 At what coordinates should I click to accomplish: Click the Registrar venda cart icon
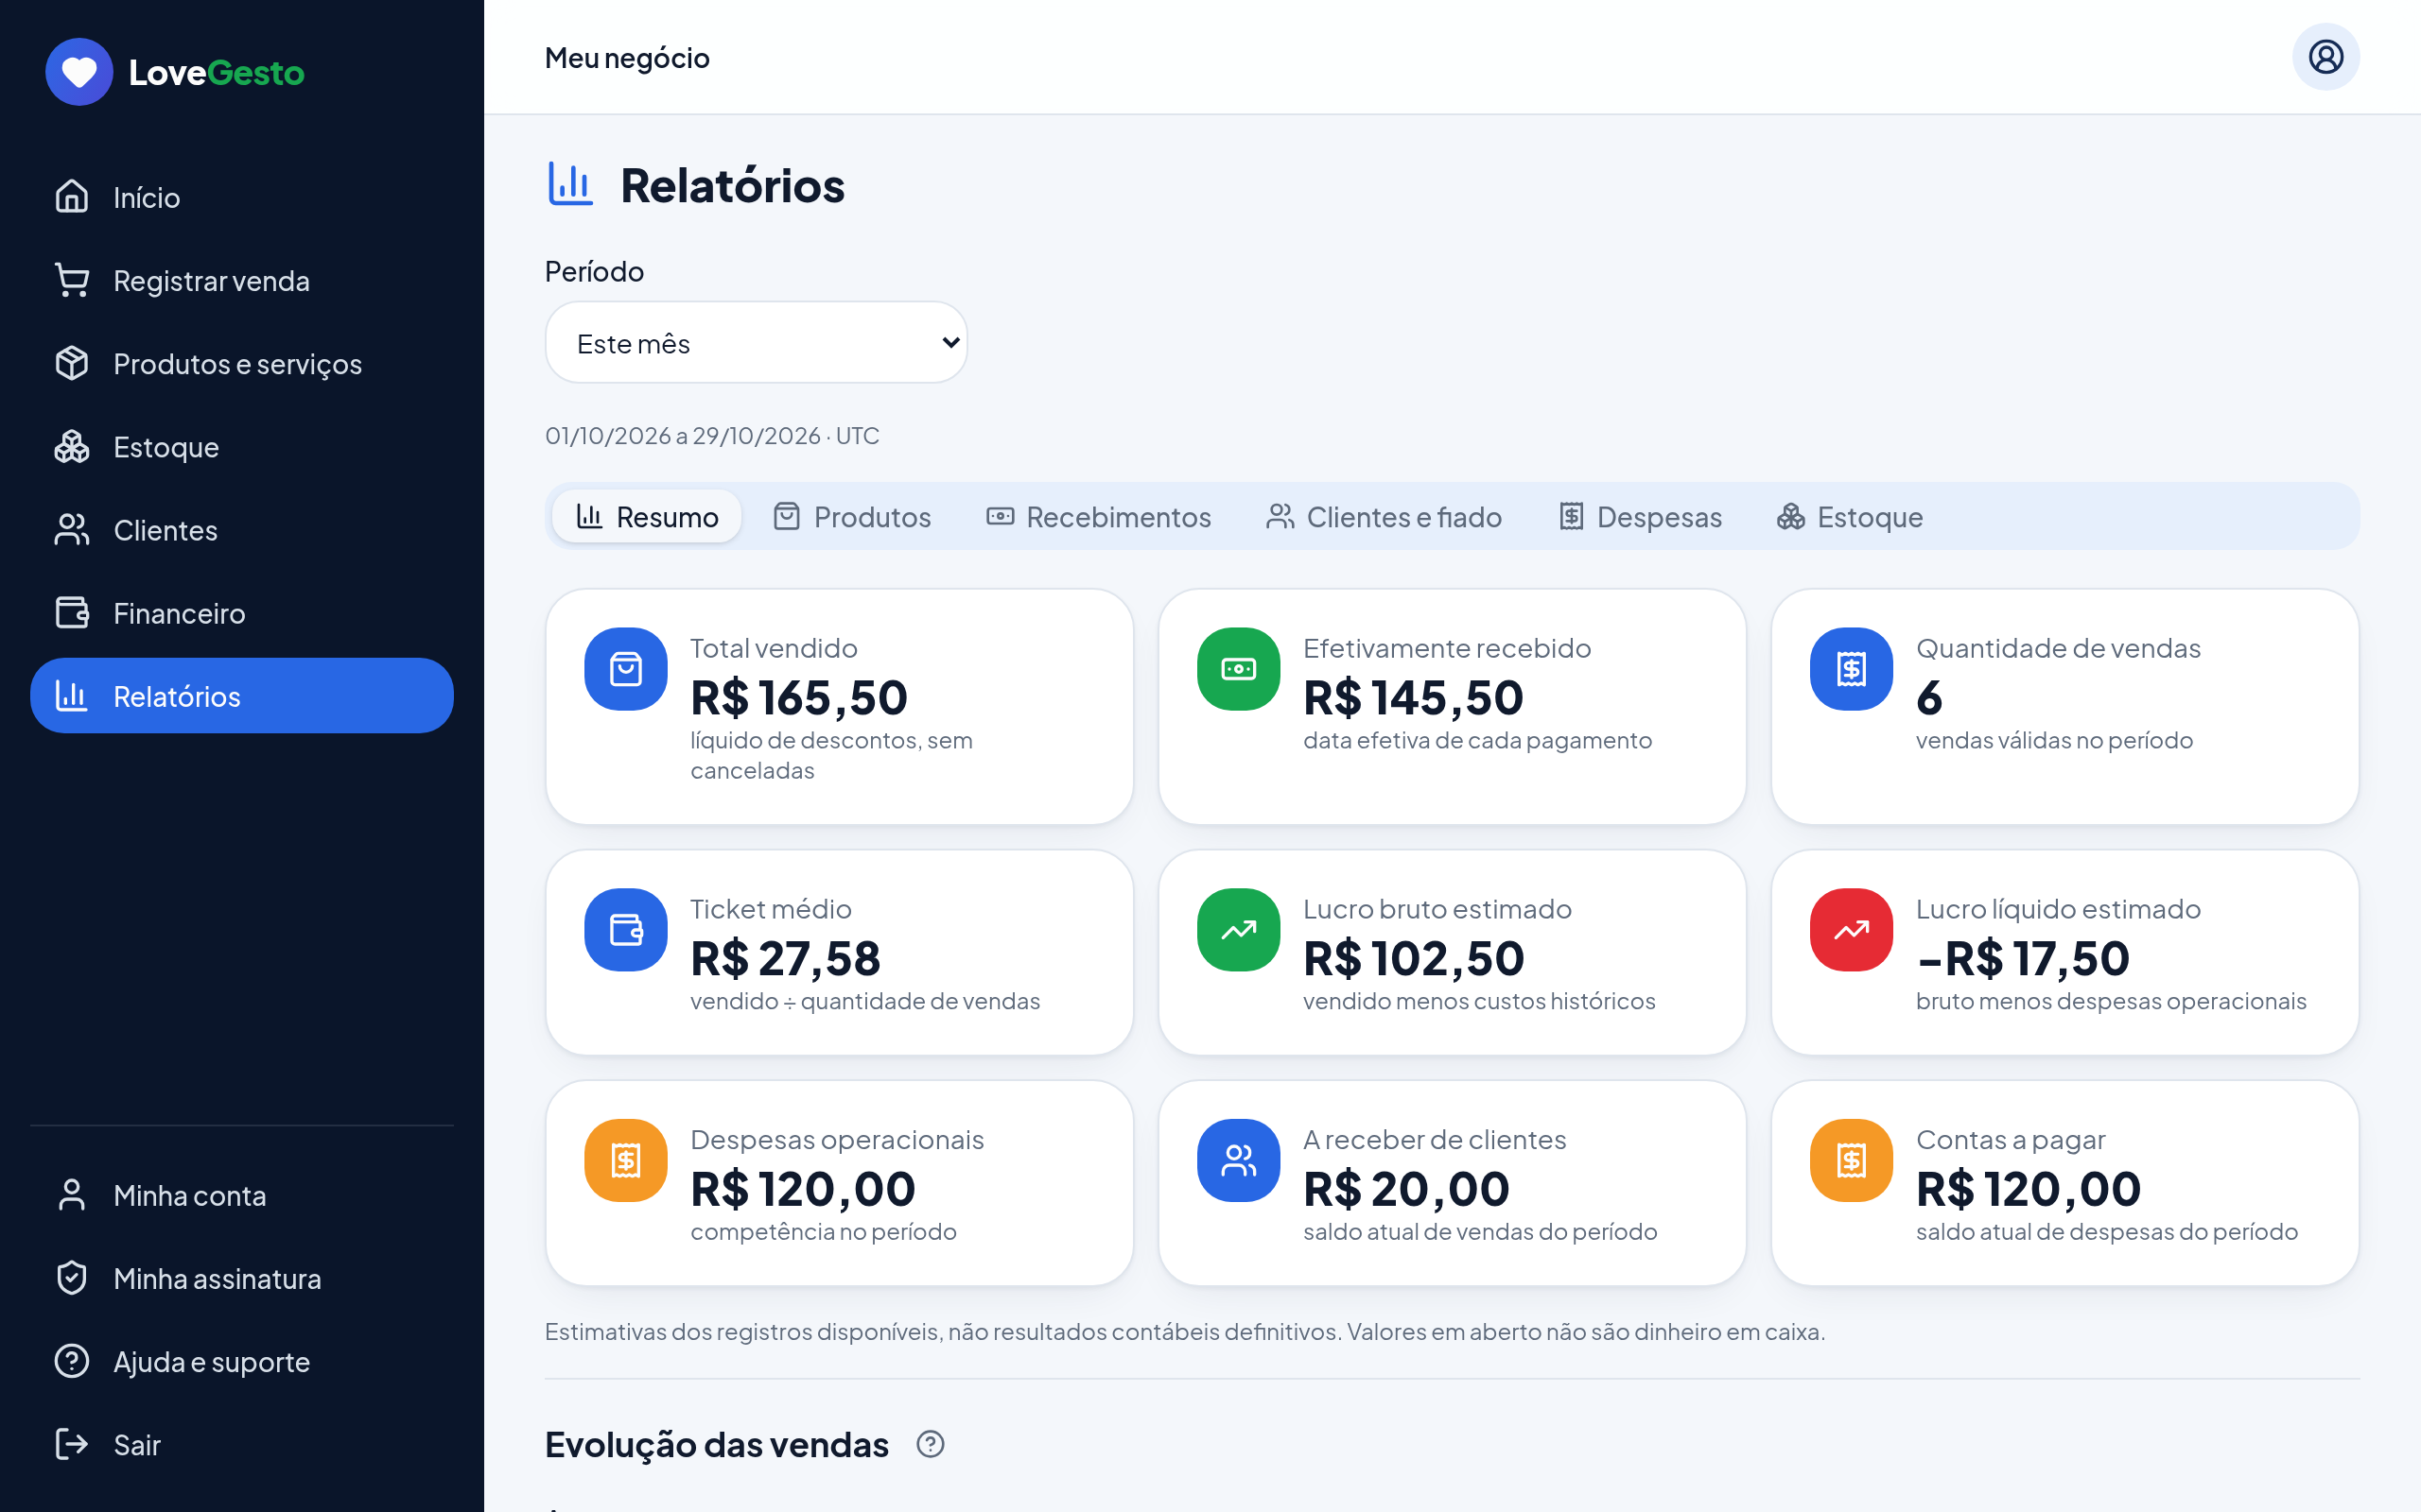click(x=72, y=280)
